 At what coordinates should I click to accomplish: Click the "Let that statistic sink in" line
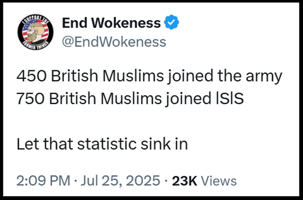click(x=102, y=144)
